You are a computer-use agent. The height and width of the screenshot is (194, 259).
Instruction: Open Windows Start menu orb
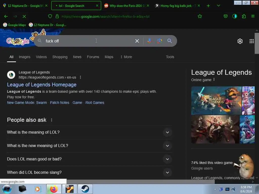(7, 189)
